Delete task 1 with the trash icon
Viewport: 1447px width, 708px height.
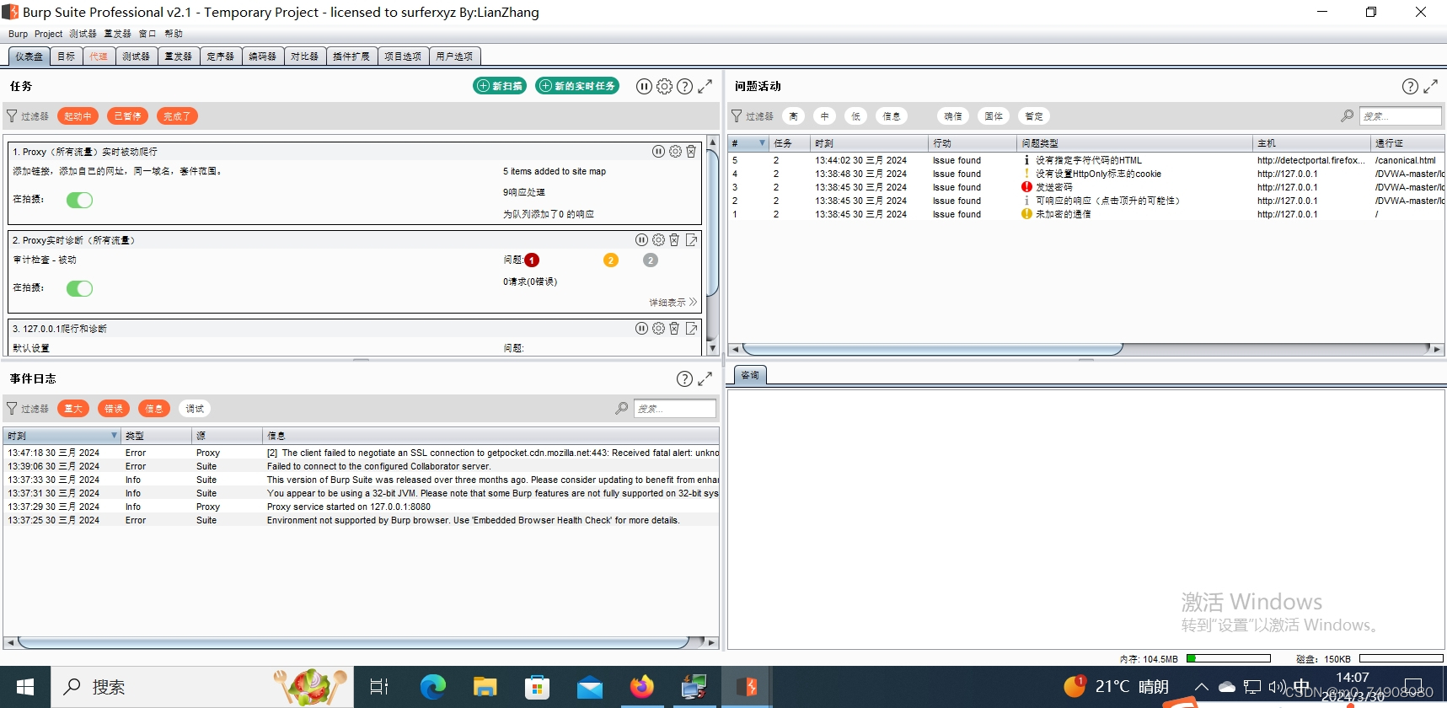(691, 152)
